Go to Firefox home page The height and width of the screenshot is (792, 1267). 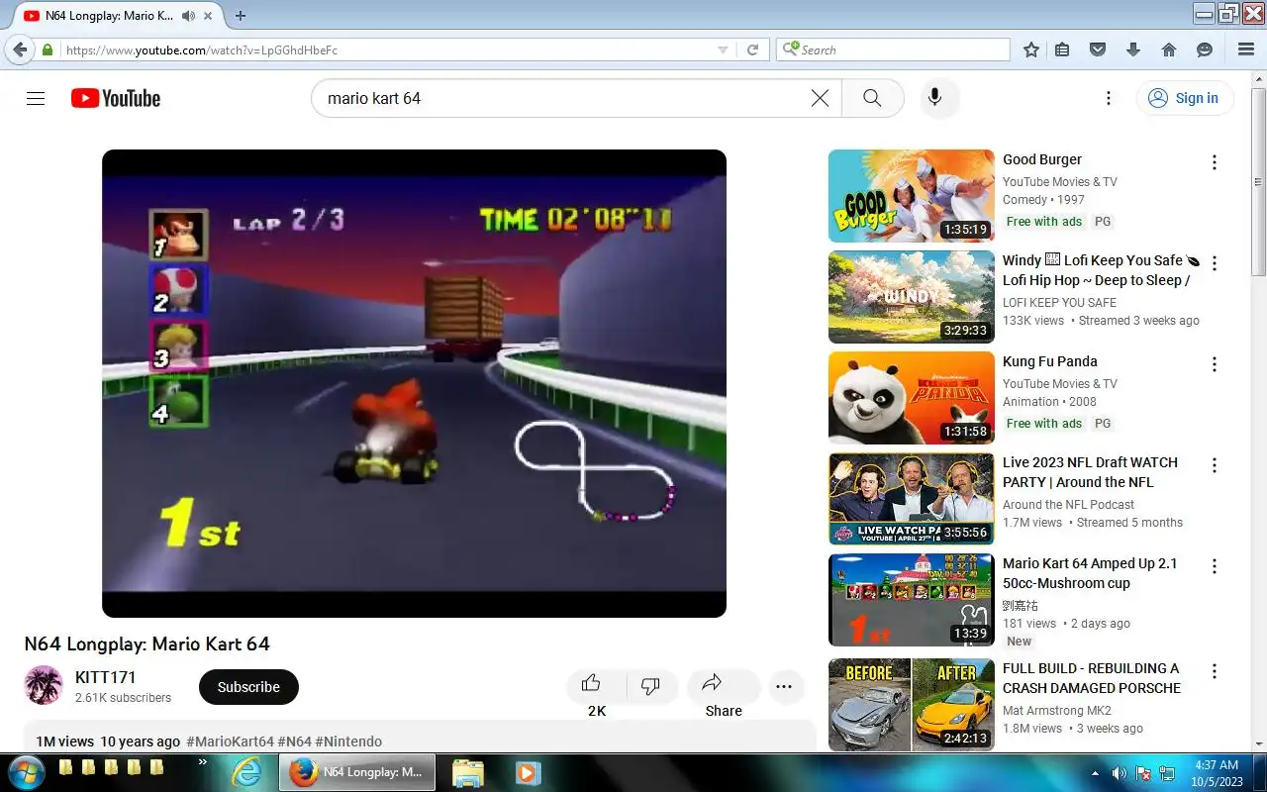(x=1169, y=49)
